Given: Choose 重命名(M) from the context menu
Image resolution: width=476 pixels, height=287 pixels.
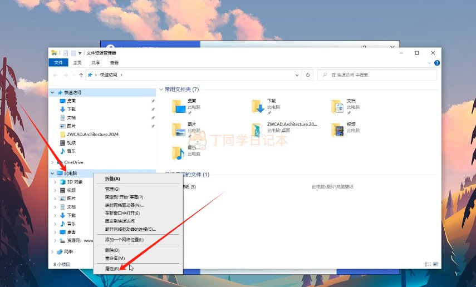Looking at the screenshot, I should tap(115, 258).
